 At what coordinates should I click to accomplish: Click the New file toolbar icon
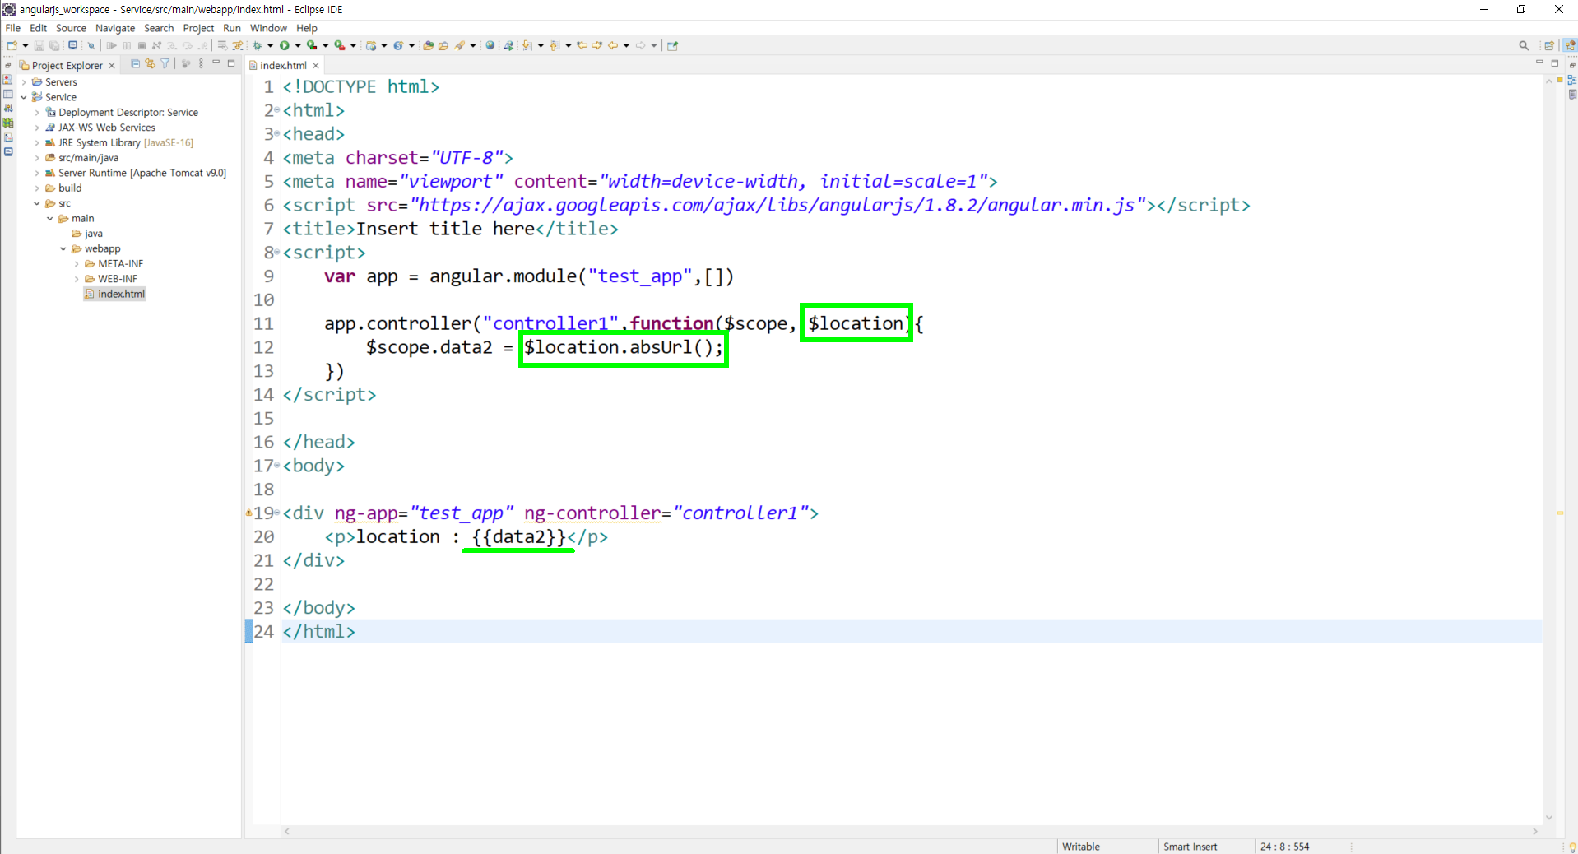pos(12,46)
